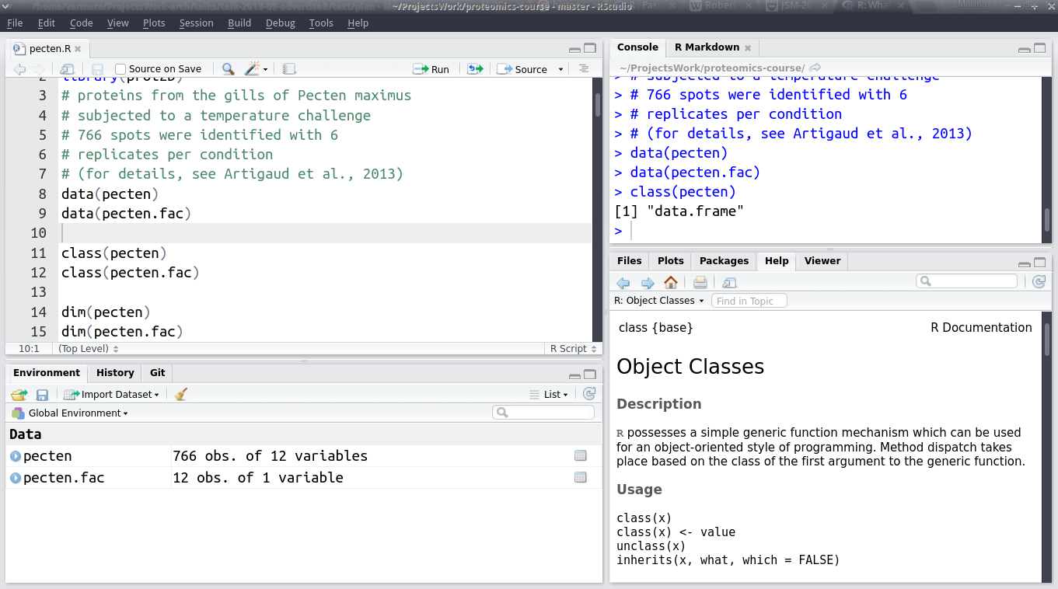
Task: Expand the pecten.fac object details
Action: [x=16, y=478]
